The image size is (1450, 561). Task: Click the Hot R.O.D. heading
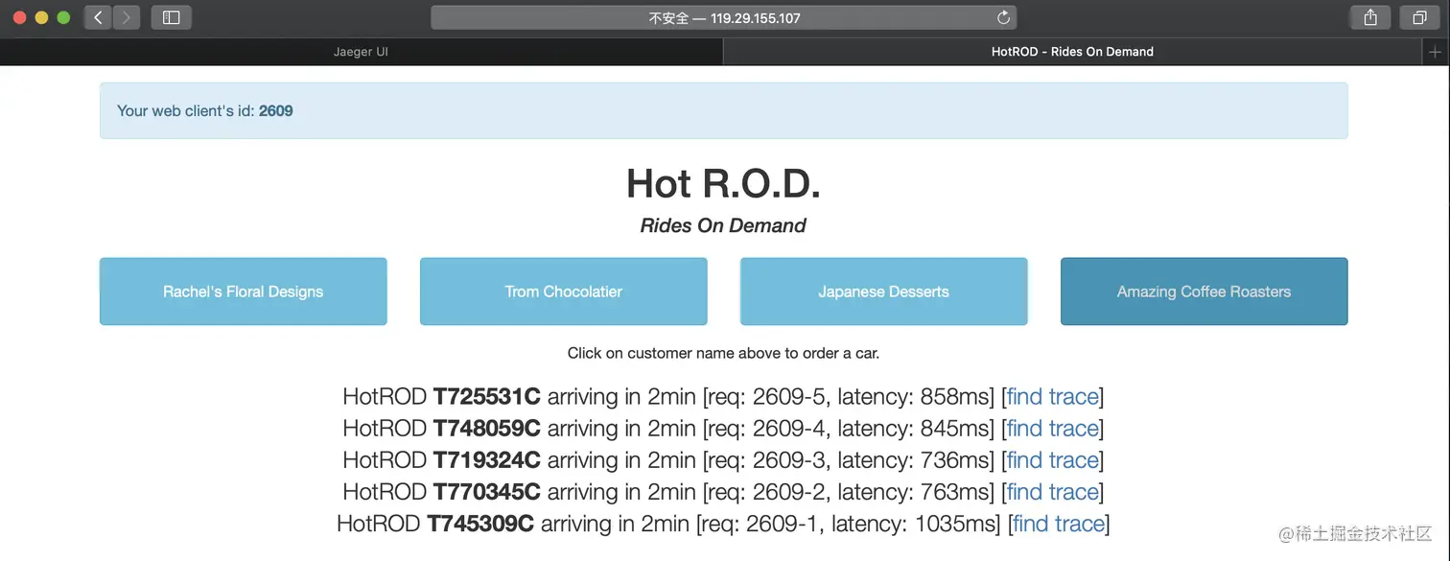pyautogui.click(x=723, y=183)
